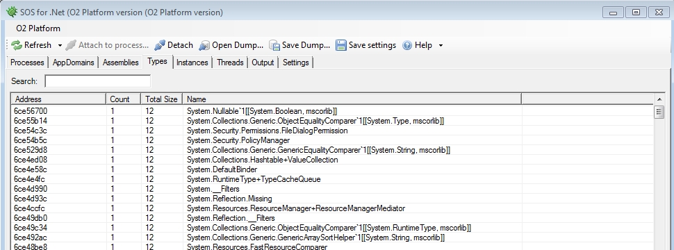
Task: Open the Assemblies tab
Action: tap(121, 62)
